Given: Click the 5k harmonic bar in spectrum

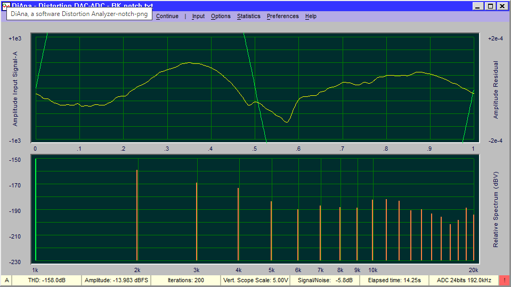Looking at the screenshot, I should pos(271,231).
